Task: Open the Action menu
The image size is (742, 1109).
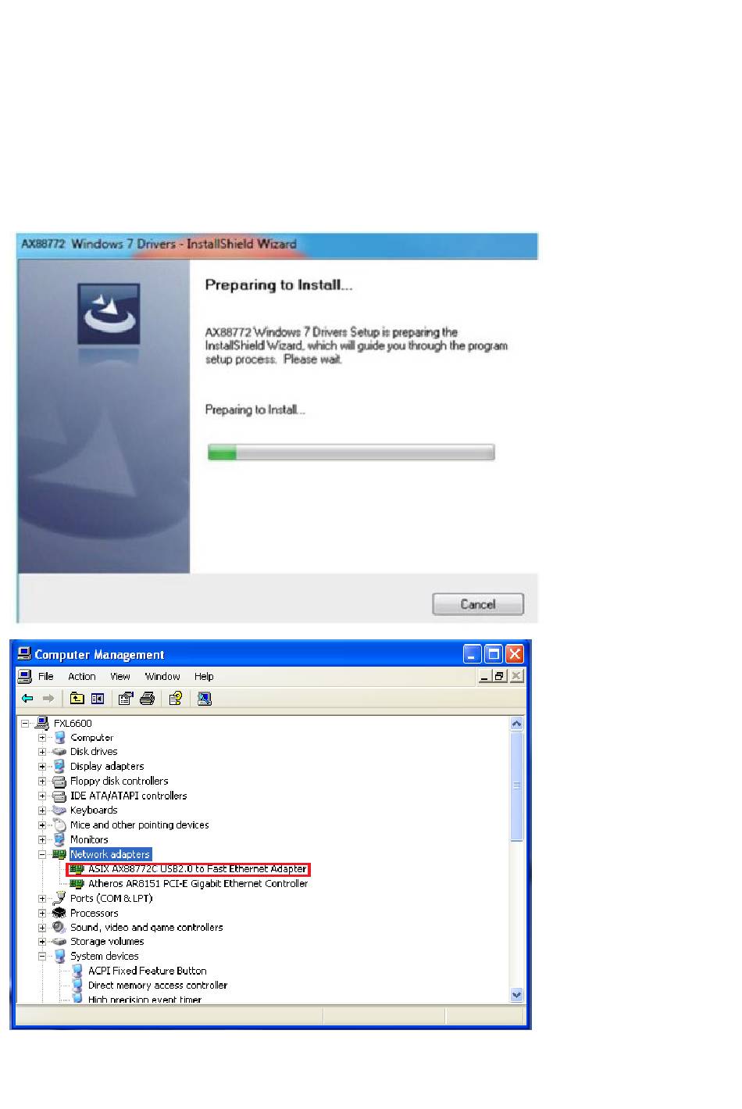Action: [82, 677]
